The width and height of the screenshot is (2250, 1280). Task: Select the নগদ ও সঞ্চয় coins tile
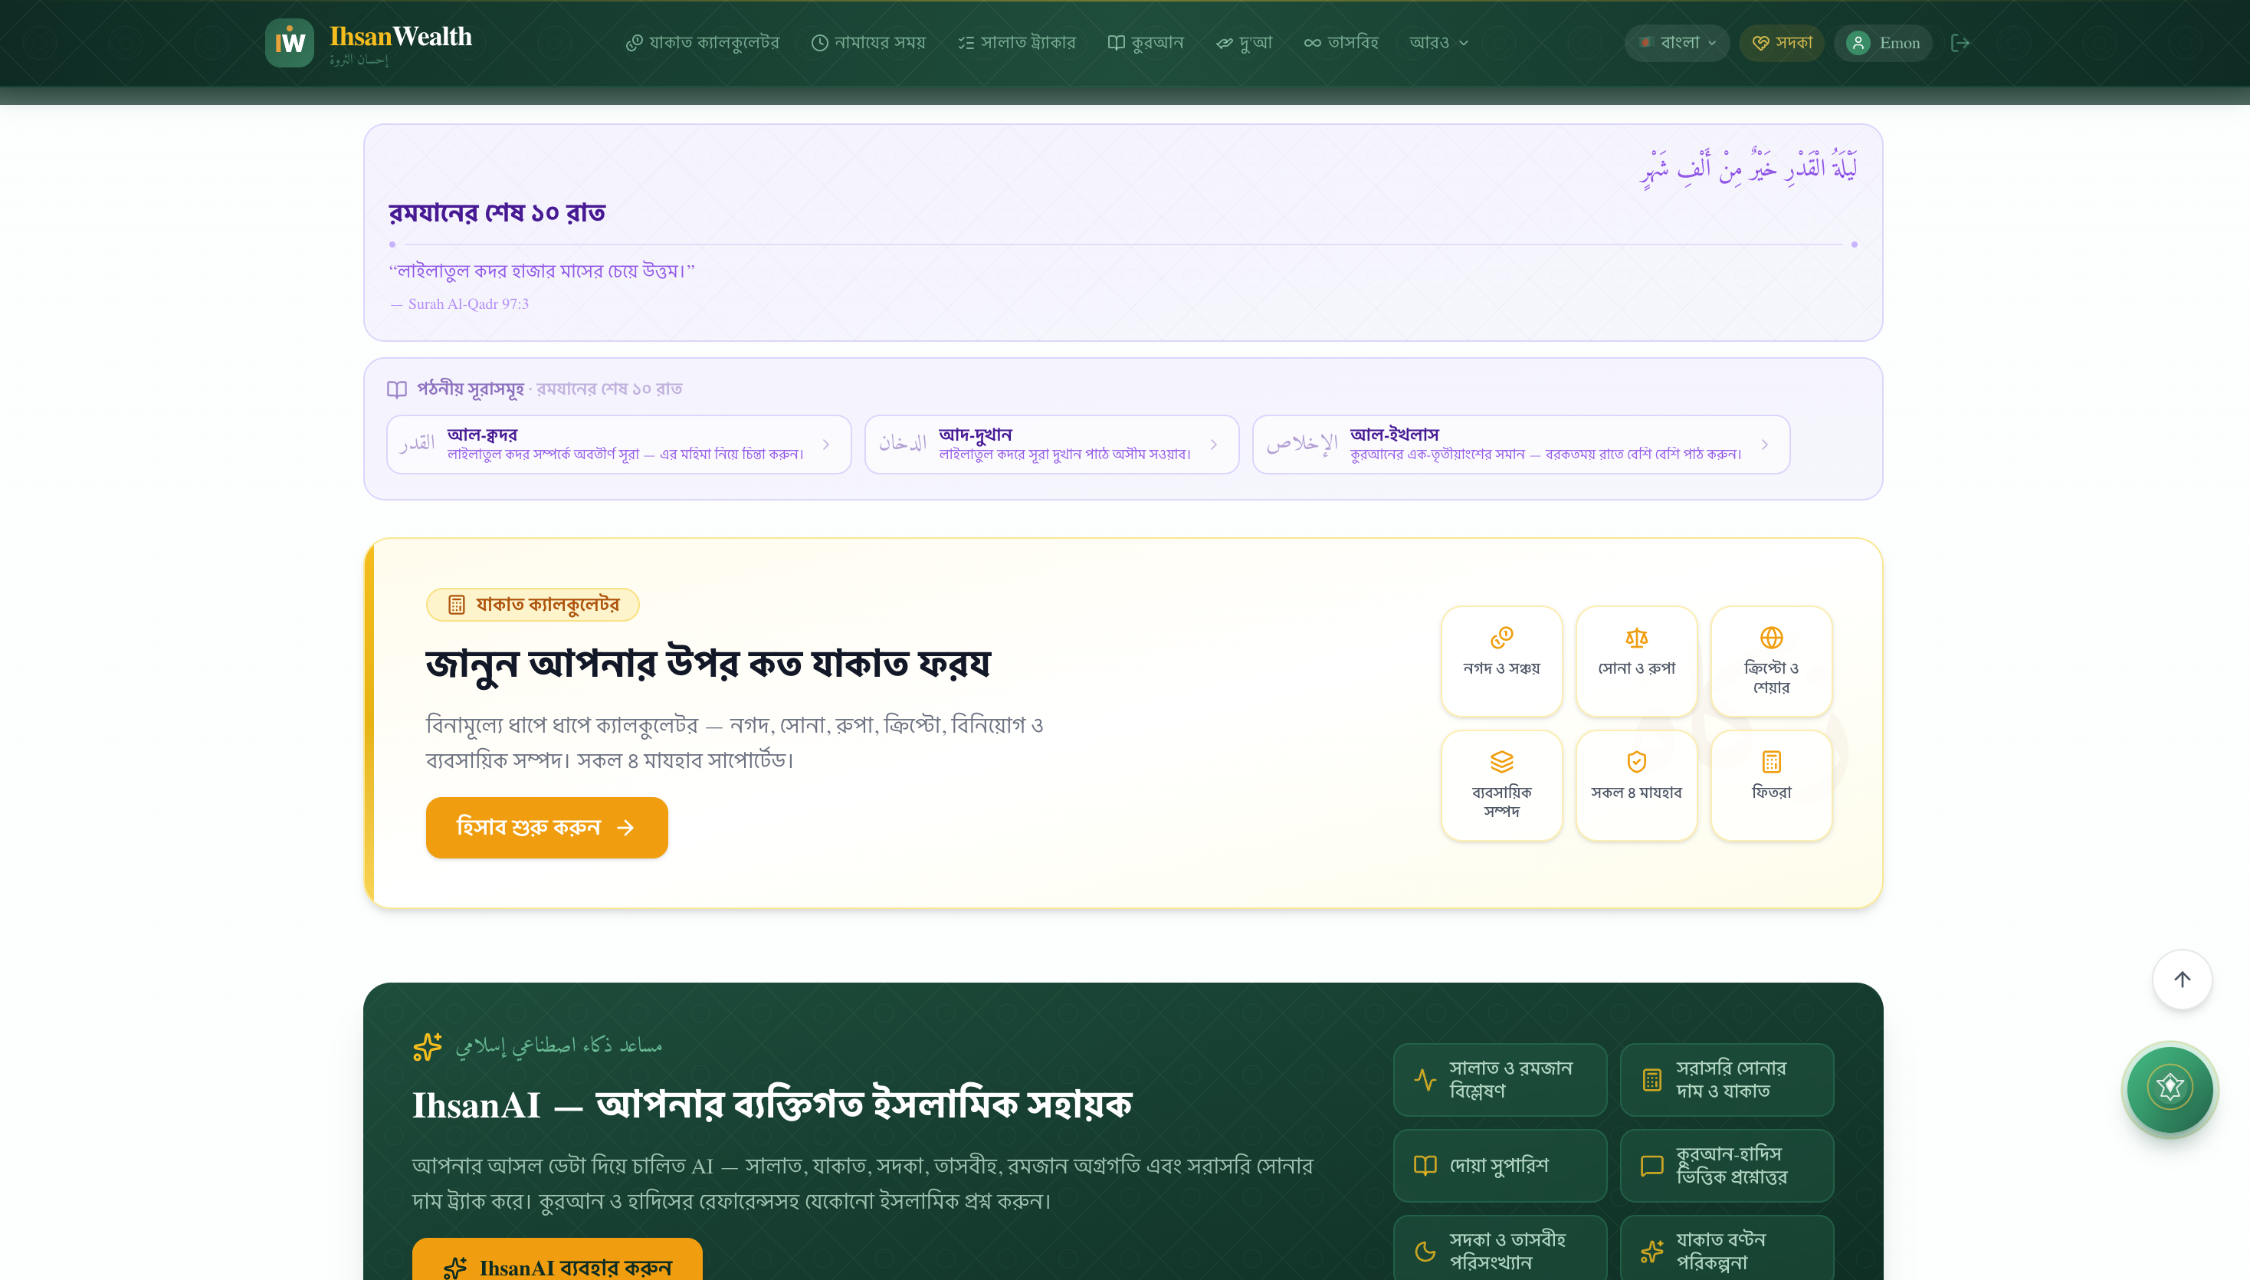tap(1501, 660)
